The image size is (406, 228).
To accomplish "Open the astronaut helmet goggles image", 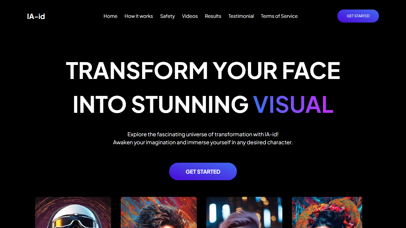I will 73,212.
